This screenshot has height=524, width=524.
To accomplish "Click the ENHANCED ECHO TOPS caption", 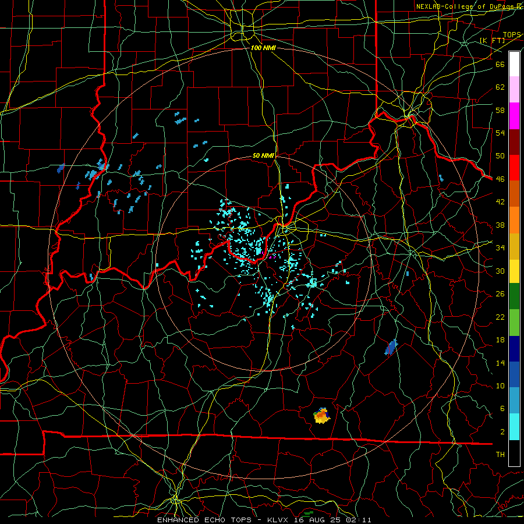I will [204, 520].
